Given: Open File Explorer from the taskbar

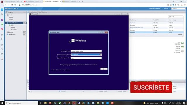Looking at the screenshot, I should [46, 103].
